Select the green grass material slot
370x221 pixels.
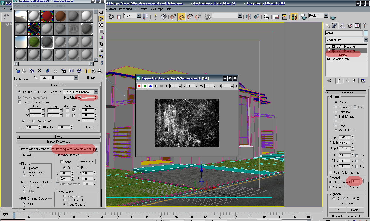(34, 42)
